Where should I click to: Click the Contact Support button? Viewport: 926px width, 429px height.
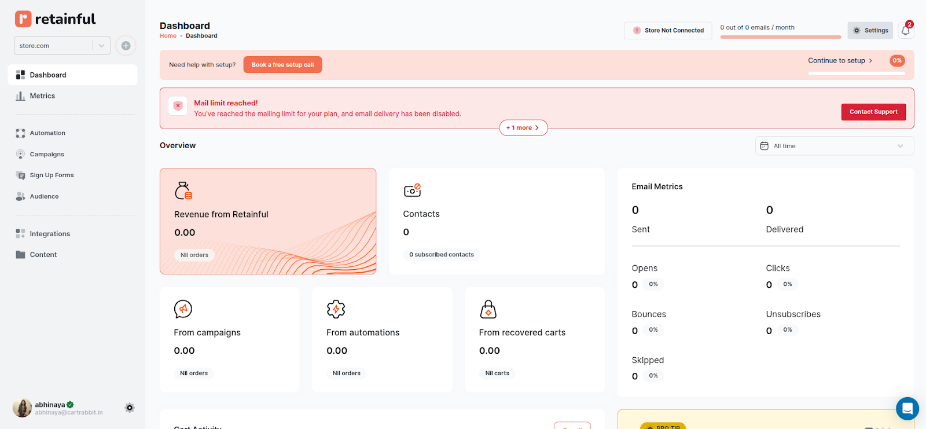click(x=873, y=112)
